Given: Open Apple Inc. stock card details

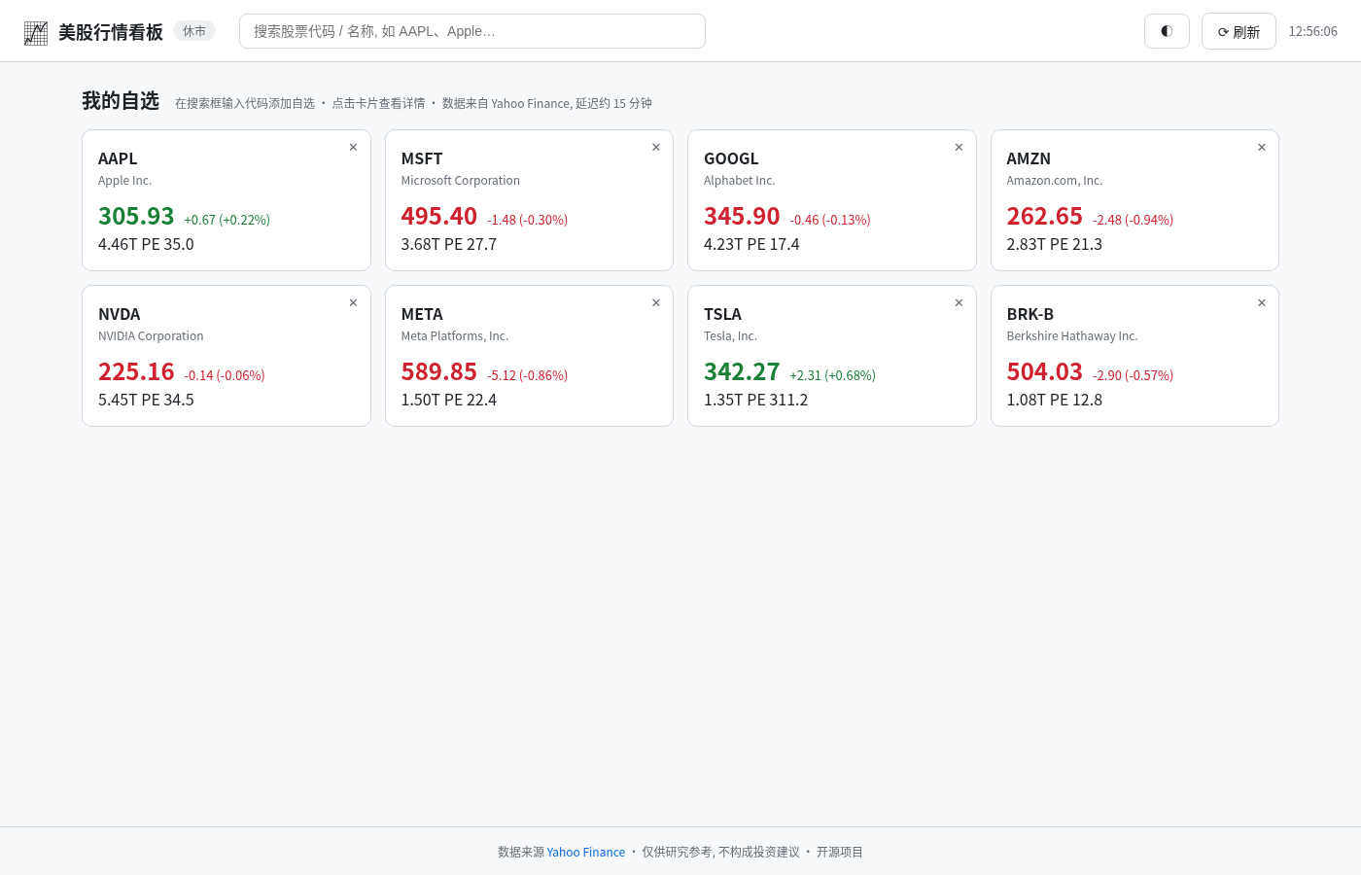Looking at the screenshot, I should tap(227, 200).
